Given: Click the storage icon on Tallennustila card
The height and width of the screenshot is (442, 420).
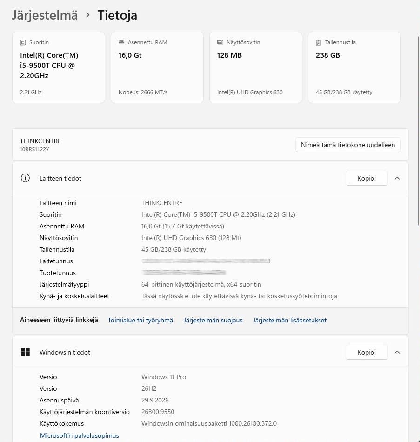Looking at the screenshot, I should tap(319, 42).
